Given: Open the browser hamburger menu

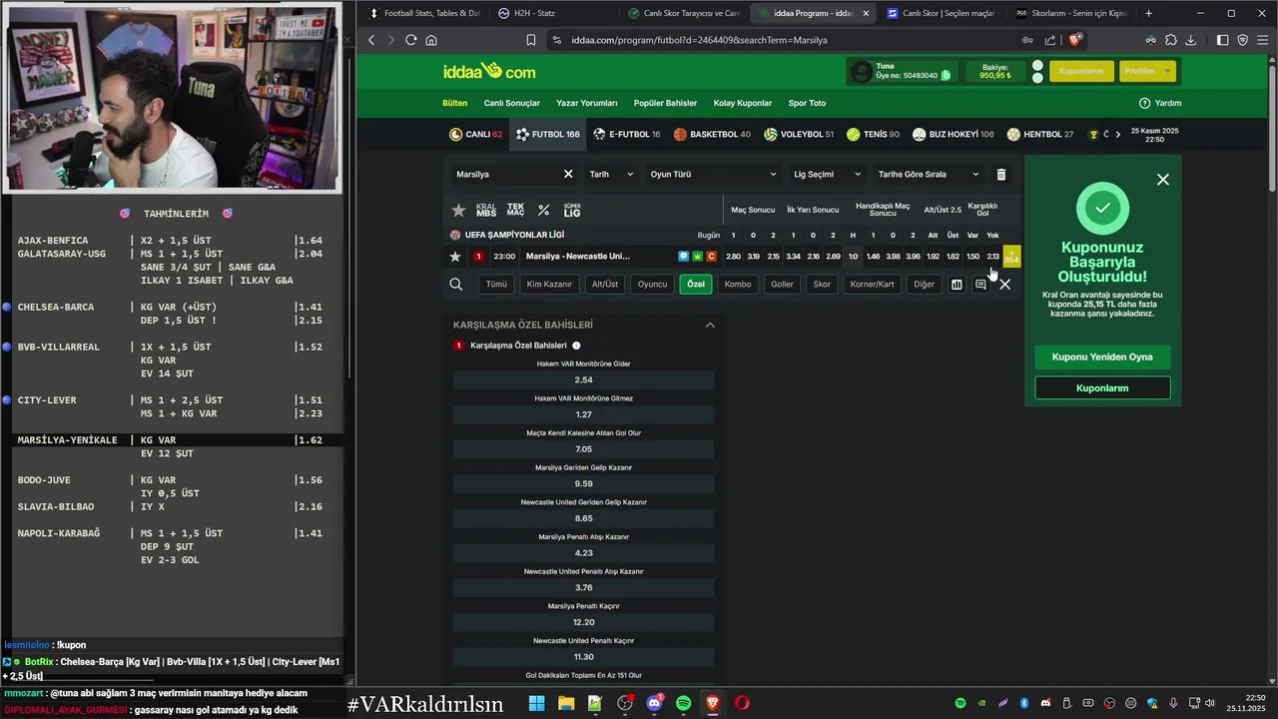Looking at the screenshot, I should tap(1262, 40).
